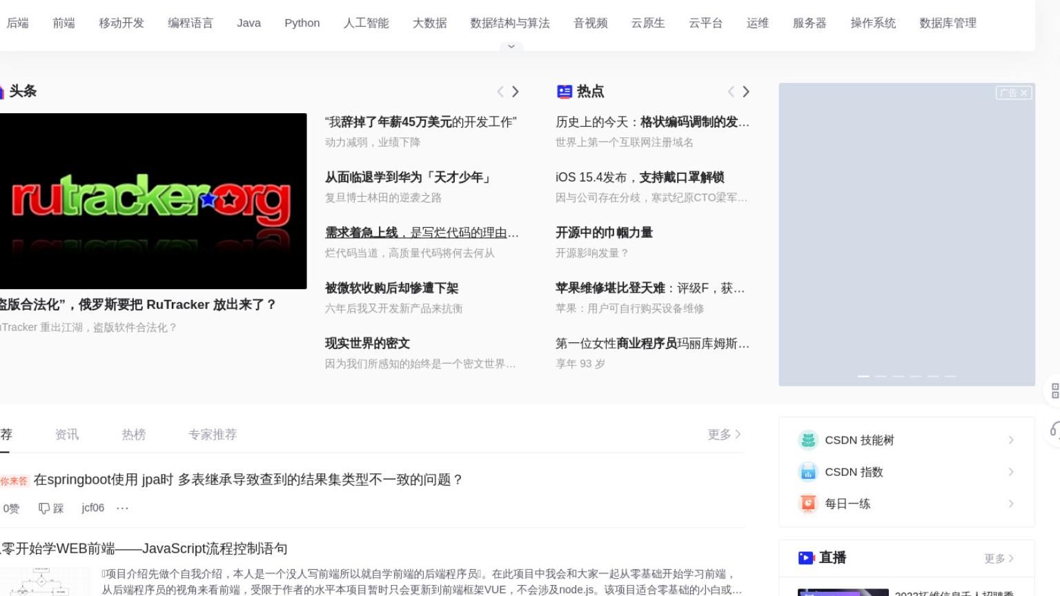Expand 每日一练 row chevron
Image resolution: width=1060 pixels, height=596 pixels.
(x=1011, y=504)
